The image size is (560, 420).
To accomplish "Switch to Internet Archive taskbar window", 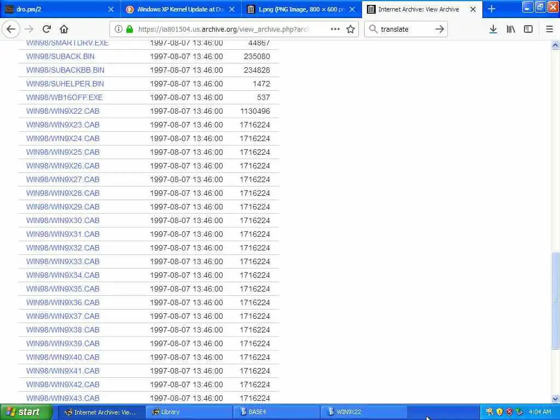I will tap(101, 412).
